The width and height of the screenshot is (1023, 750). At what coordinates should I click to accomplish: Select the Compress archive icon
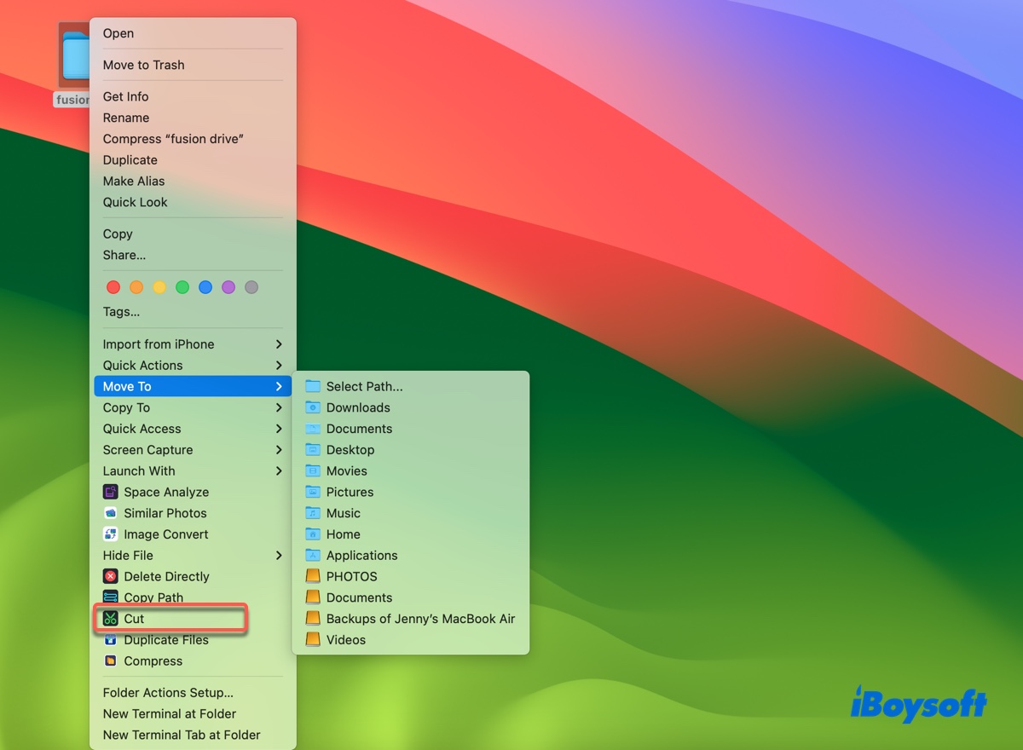[x=110, y=661]
